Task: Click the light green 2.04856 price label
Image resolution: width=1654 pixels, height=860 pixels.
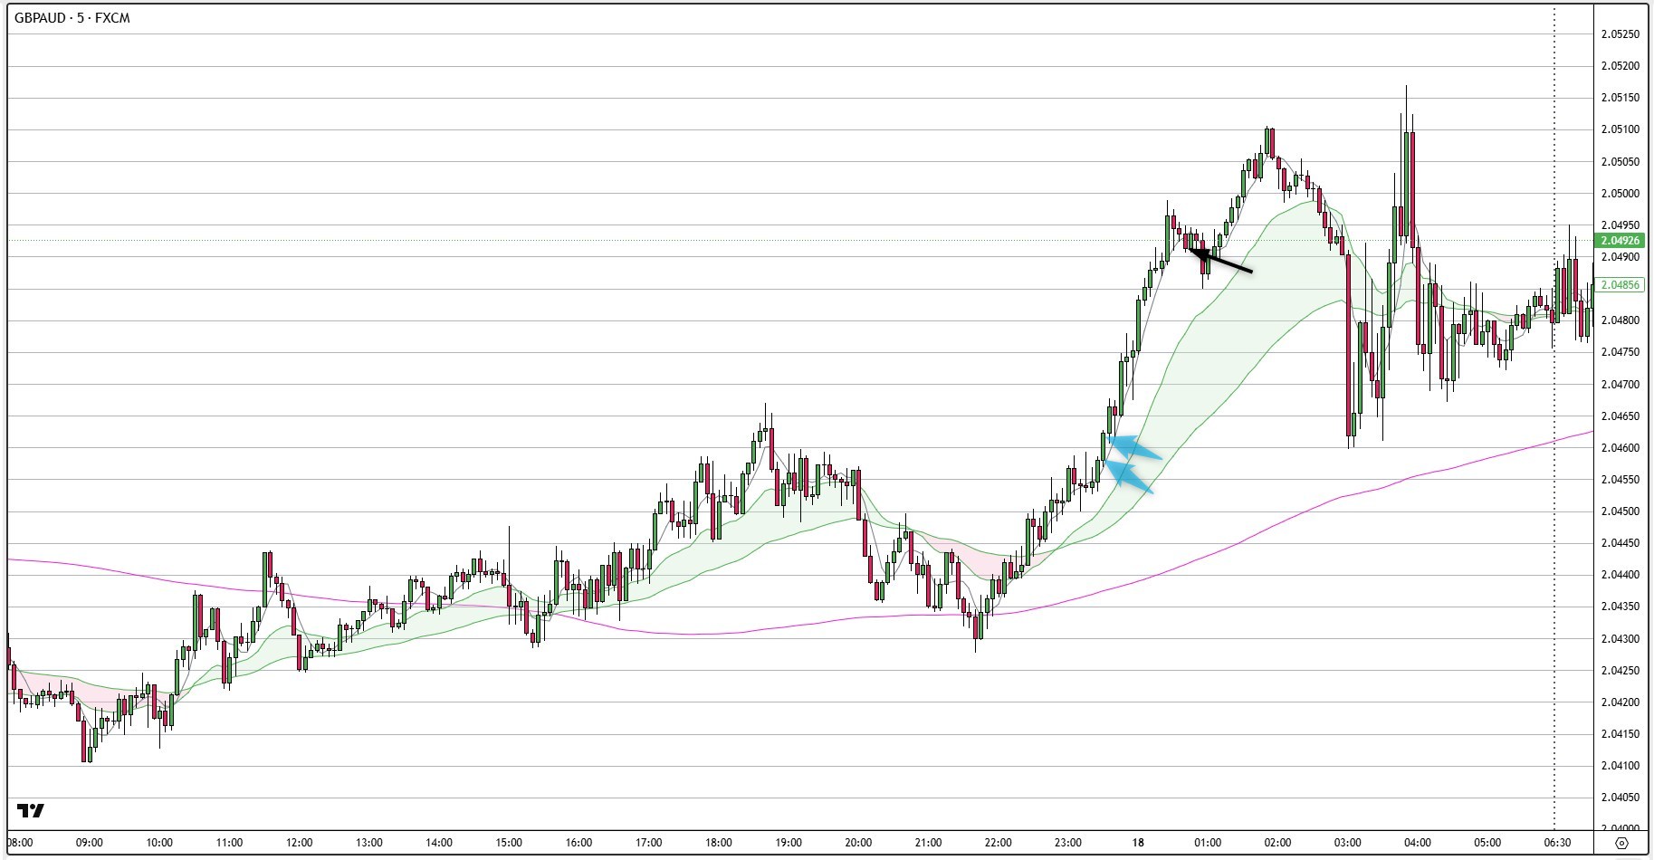Action: 1620,285
